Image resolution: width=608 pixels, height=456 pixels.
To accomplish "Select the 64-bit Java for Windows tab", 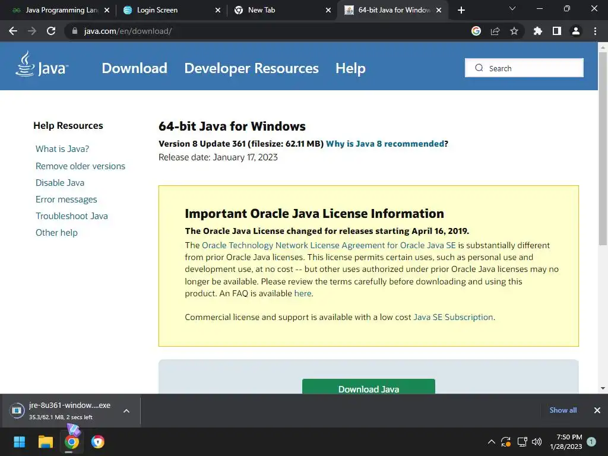I will point(392,10).
